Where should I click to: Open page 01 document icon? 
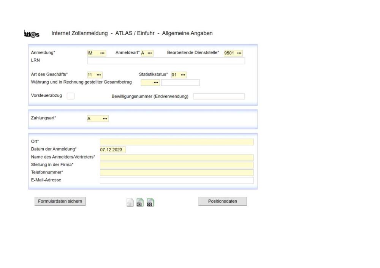tap(130, 202)
